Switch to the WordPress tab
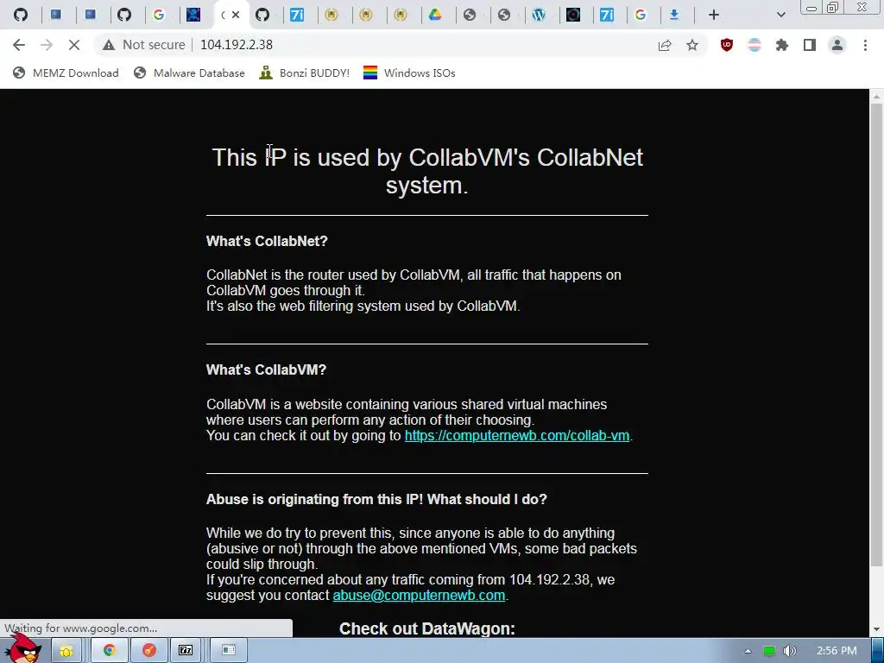884x663 pixels. tap(539, 16)
